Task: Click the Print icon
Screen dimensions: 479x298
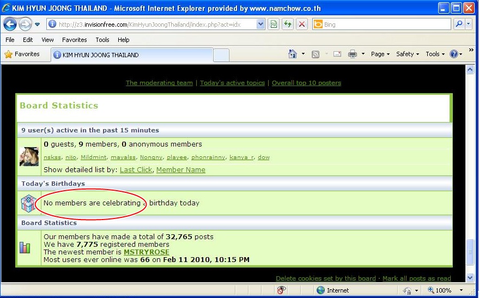Action: 353,54
